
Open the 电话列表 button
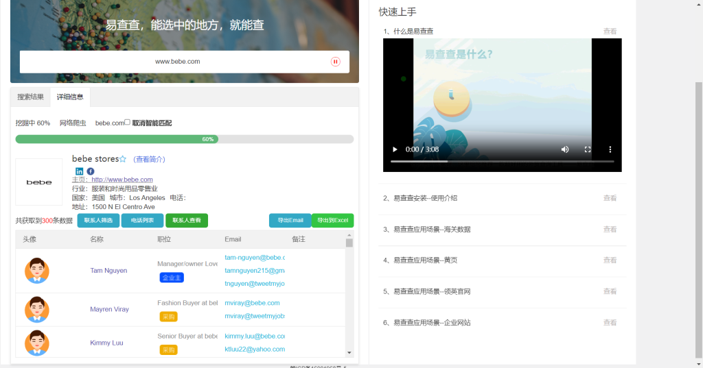point(142,221)
